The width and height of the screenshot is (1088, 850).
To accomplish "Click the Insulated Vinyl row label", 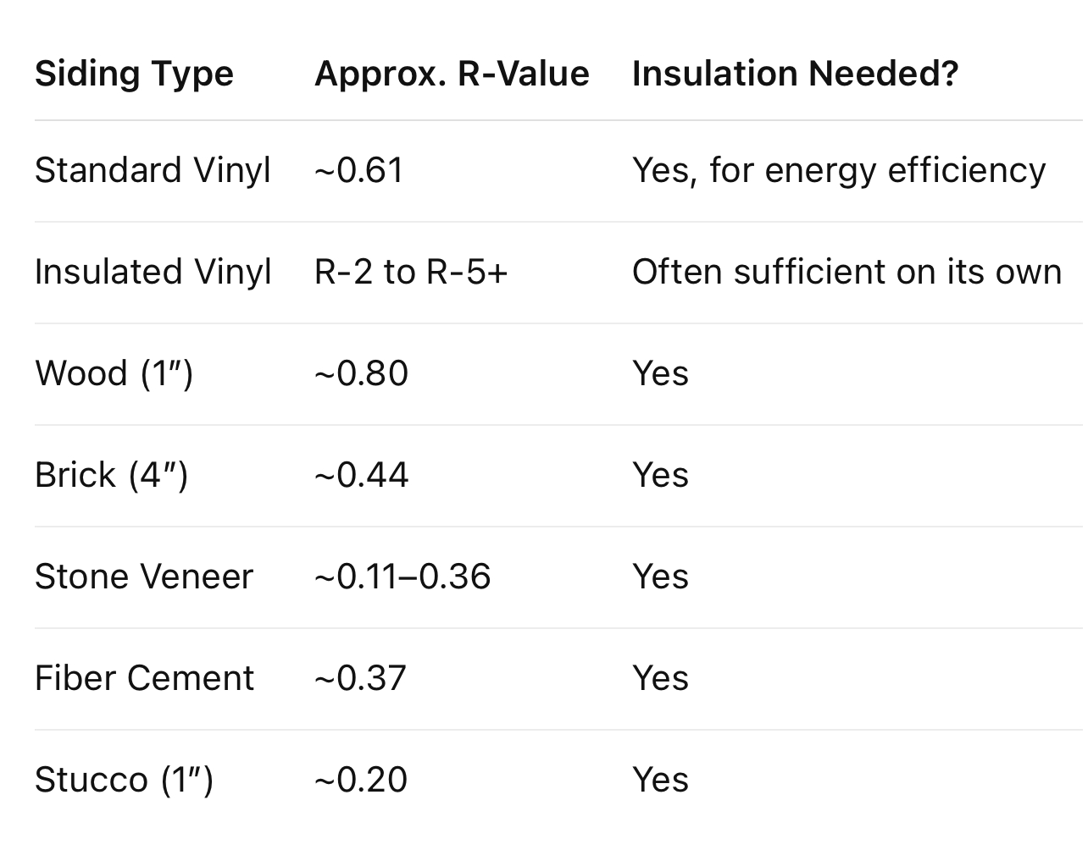I will (153, 272).
